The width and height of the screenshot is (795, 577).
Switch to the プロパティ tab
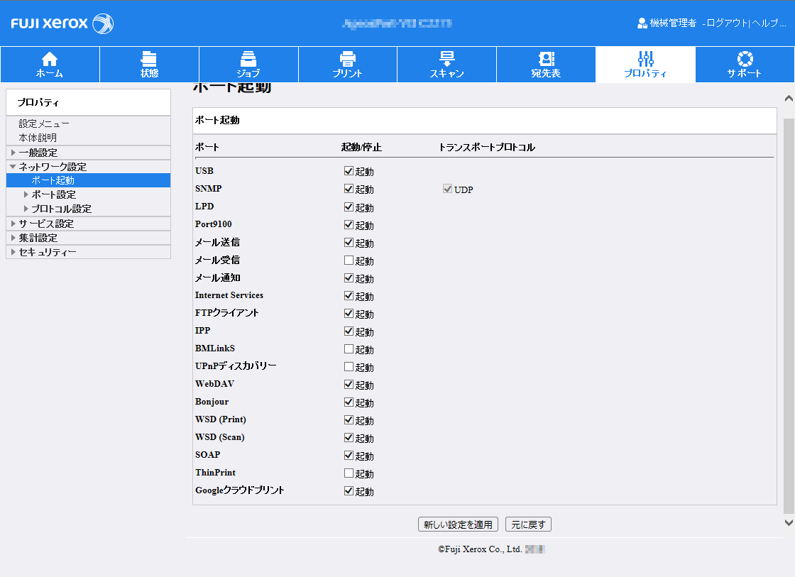(x=645, y=64)
